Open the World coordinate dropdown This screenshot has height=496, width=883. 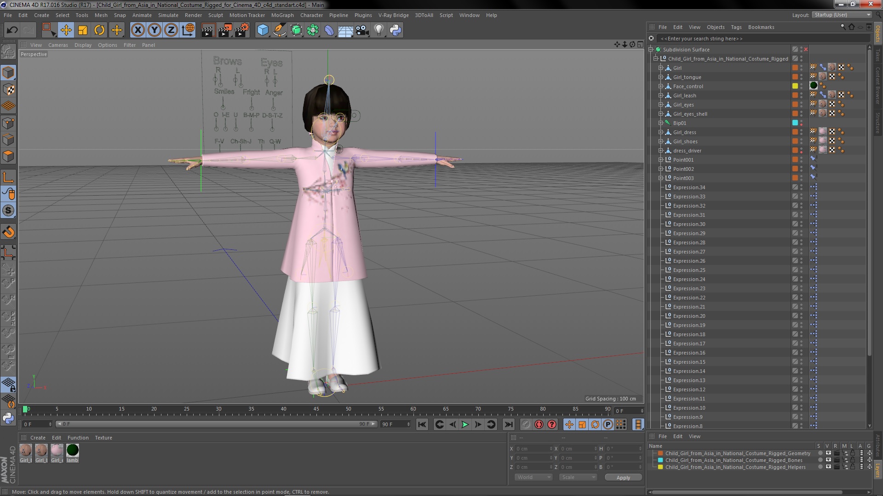tap(533, 477)
